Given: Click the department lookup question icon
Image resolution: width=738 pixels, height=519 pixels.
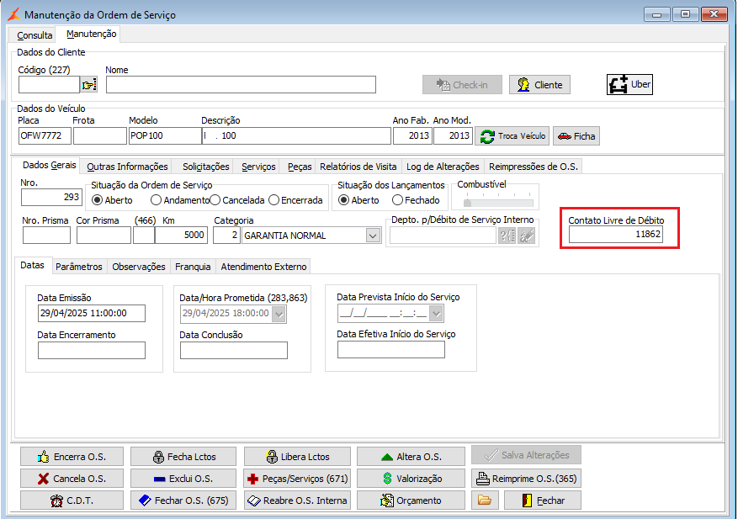Looking at the screenshot, I should pos(507,236).
